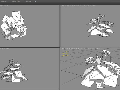The width and height of the screenshot is (120, 90).
Task: Open the Front viewport [+] general menu
Action: 62,6
